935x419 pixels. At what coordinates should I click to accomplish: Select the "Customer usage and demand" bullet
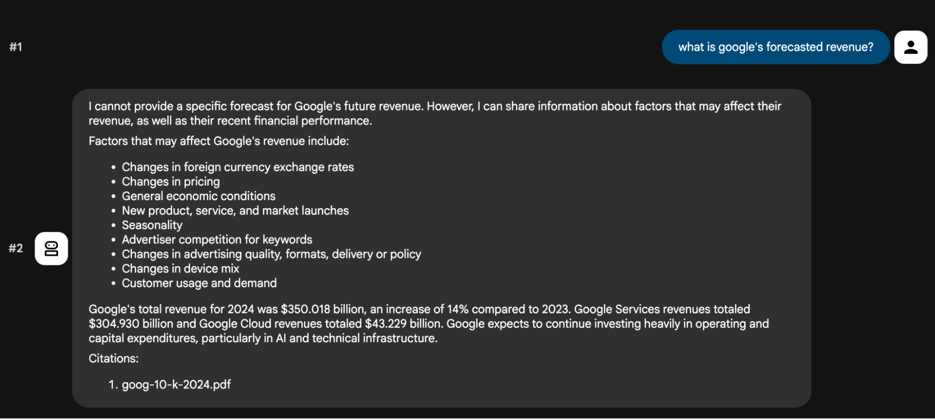[x=199, y=283]
